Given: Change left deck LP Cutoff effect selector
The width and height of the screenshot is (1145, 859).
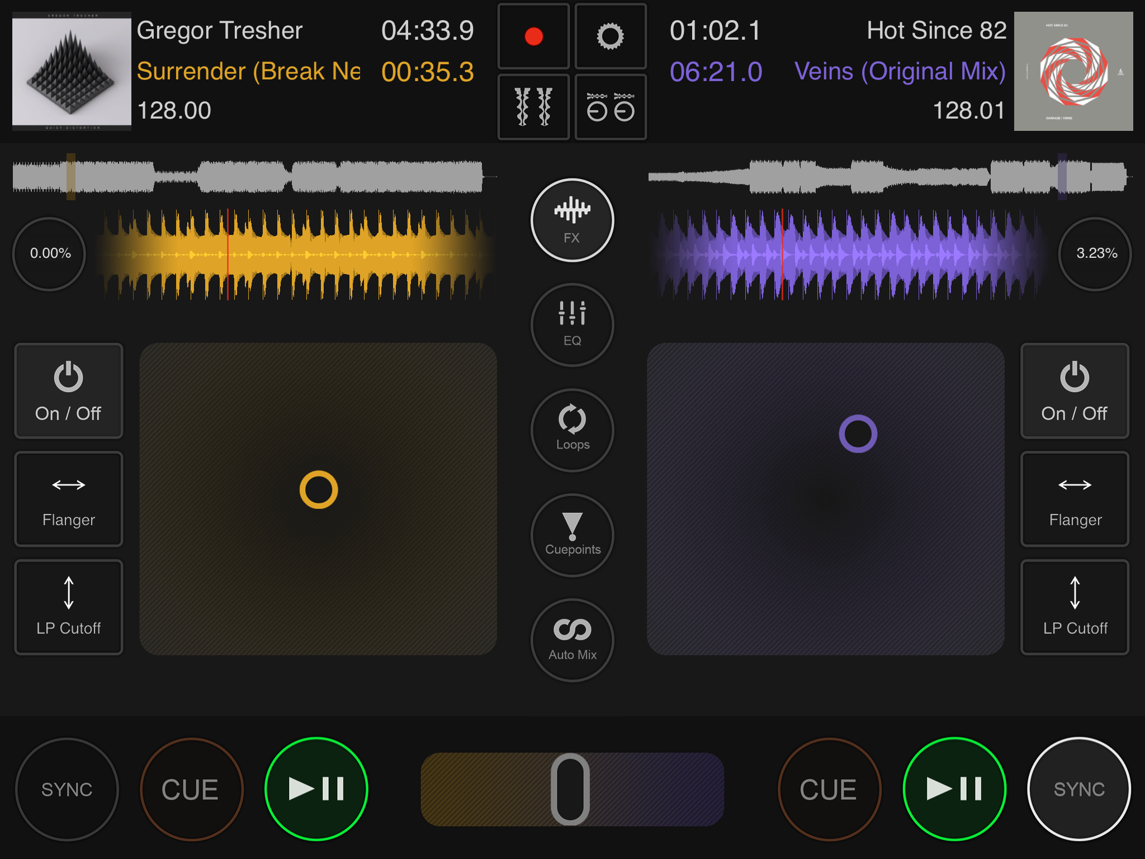Looking at the screenshot, I should click(68, 607).
